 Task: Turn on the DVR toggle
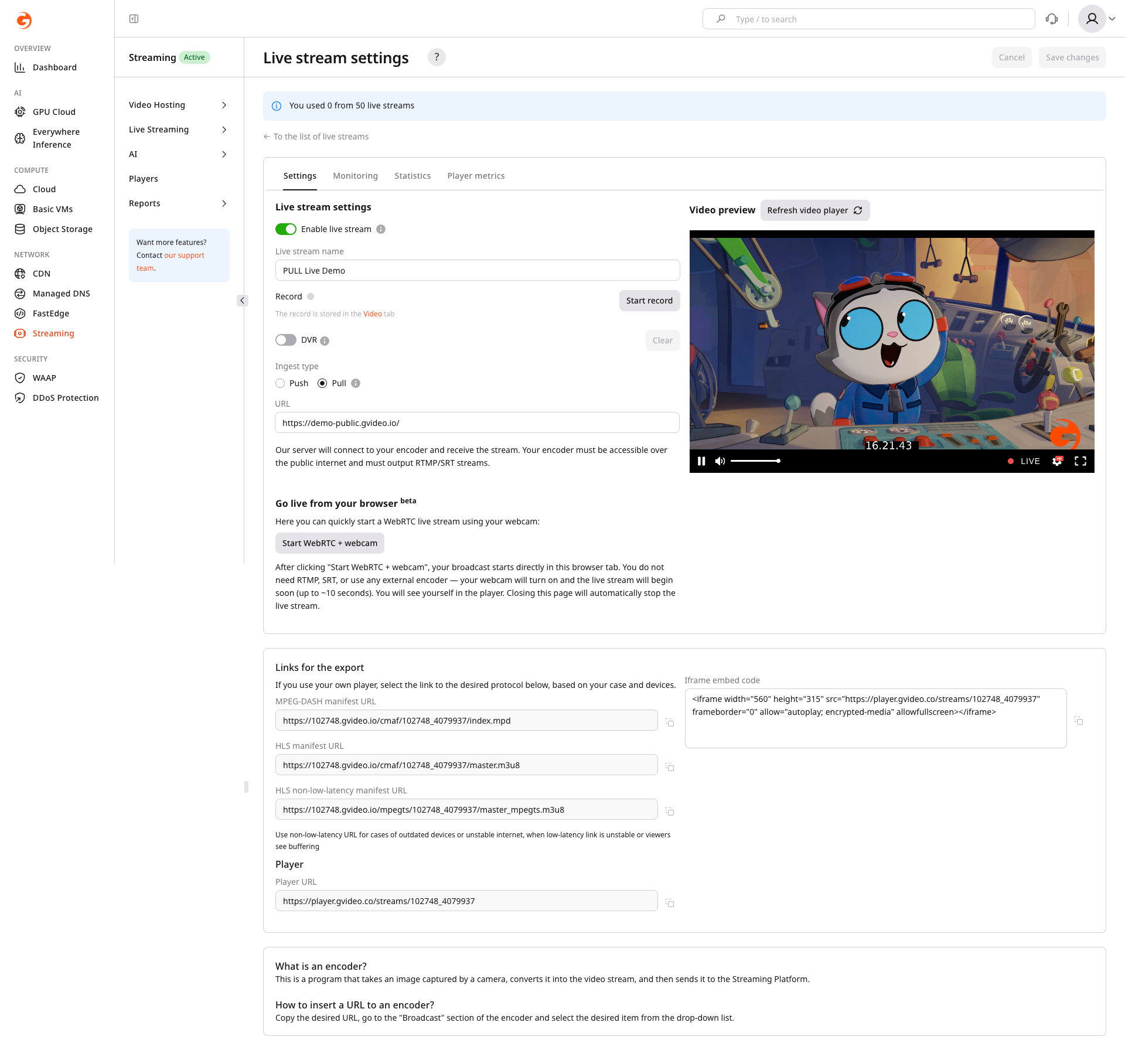point(286,340)
